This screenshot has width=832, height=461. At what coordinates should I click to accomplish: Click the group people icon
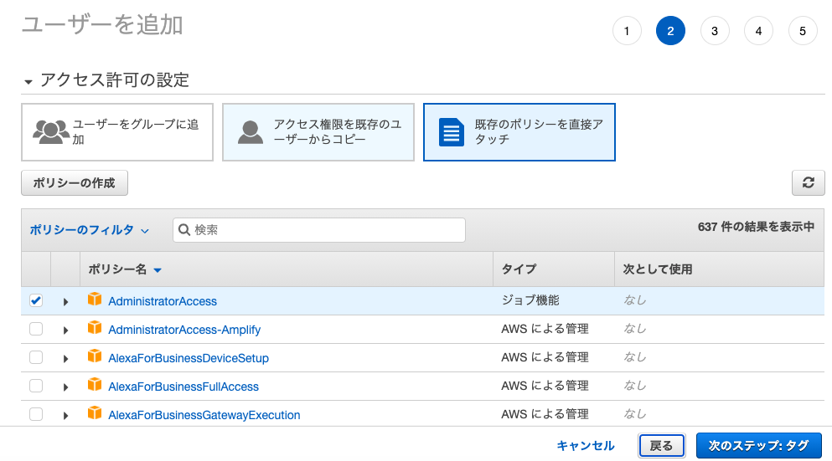point(50,132)
